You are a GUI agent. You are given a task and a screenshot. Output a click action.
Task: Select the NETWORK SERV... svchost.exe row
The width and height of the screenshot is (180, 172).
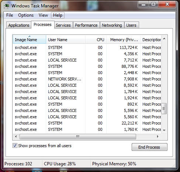tap(87, 79)
